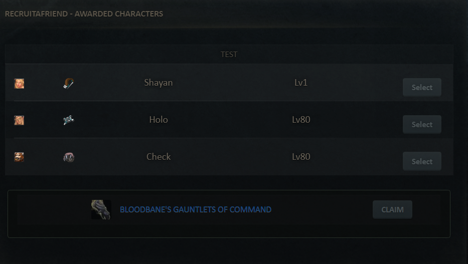Click the RecruitAFriend Awarded Characters heading
468x264 pixels.
(84, 14)
